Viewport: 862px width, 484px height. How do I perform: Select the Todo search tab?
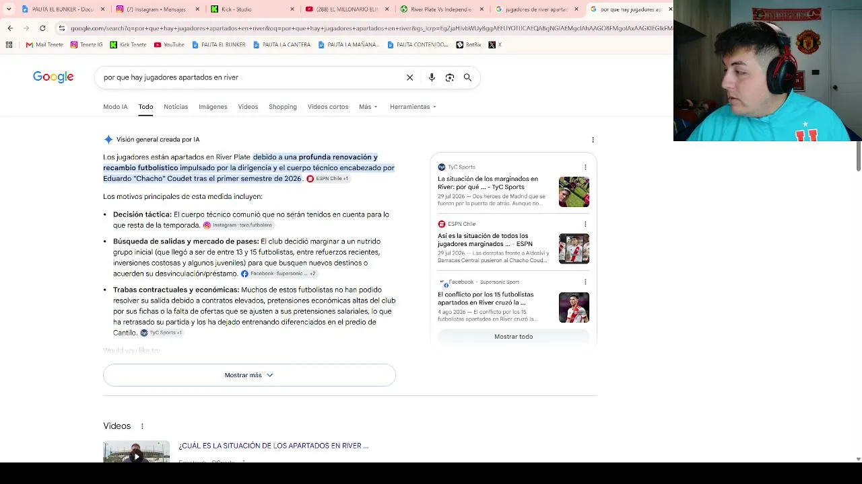click(x=145, y=107)
